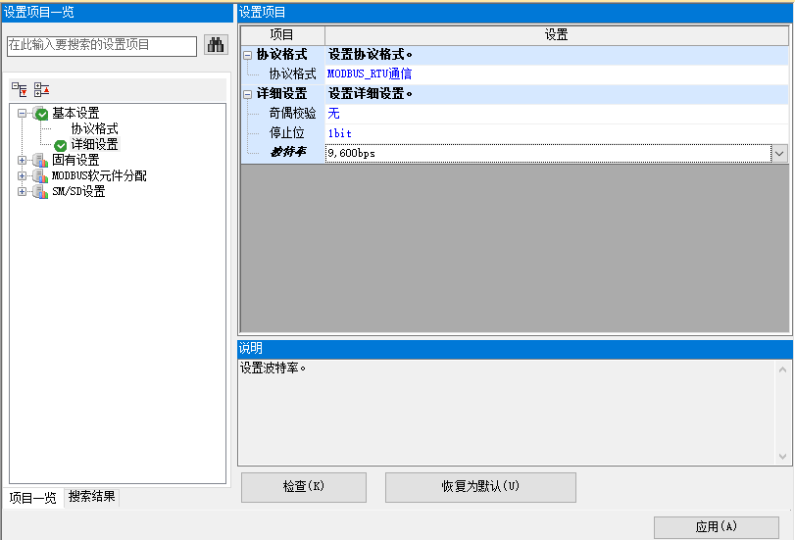Click the 停止位 value 1bit
The width and height of the screenshot is (795, 540).
tap(340, 133)
